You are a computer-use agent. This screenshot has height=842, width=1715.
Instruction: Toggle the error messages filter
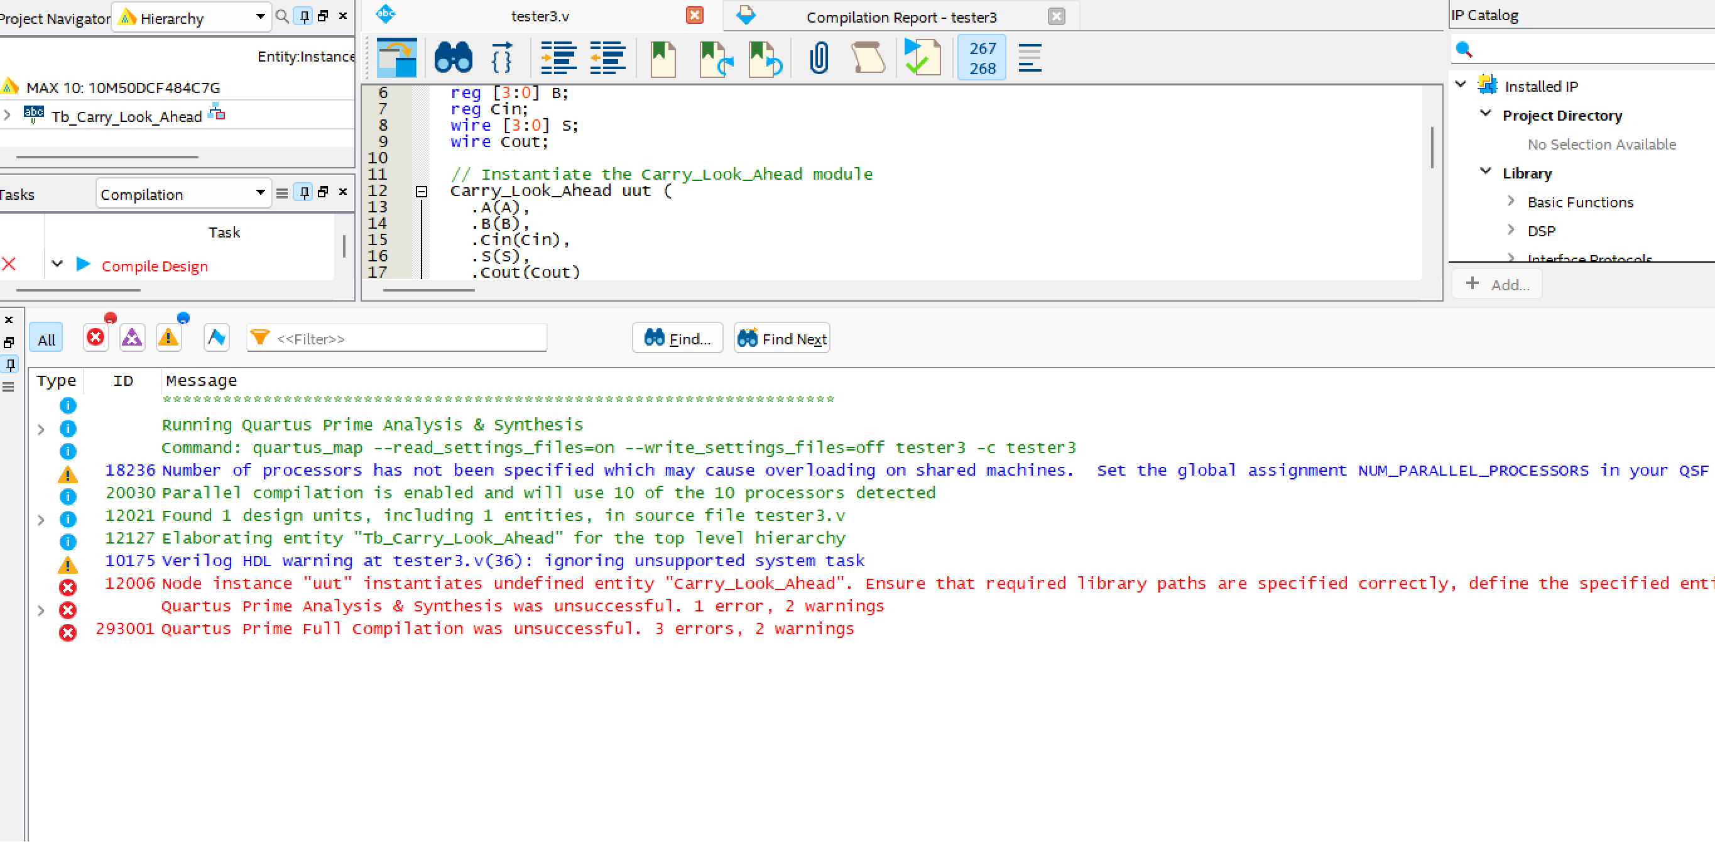(x=96, y=337)
